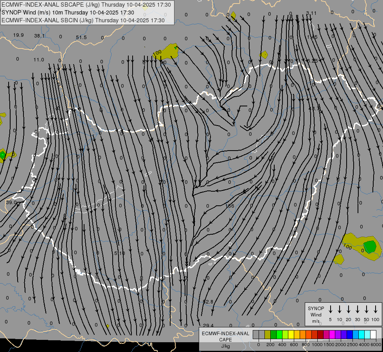
Task: Click the 3.11 value on the map
Action: (311, 13)
